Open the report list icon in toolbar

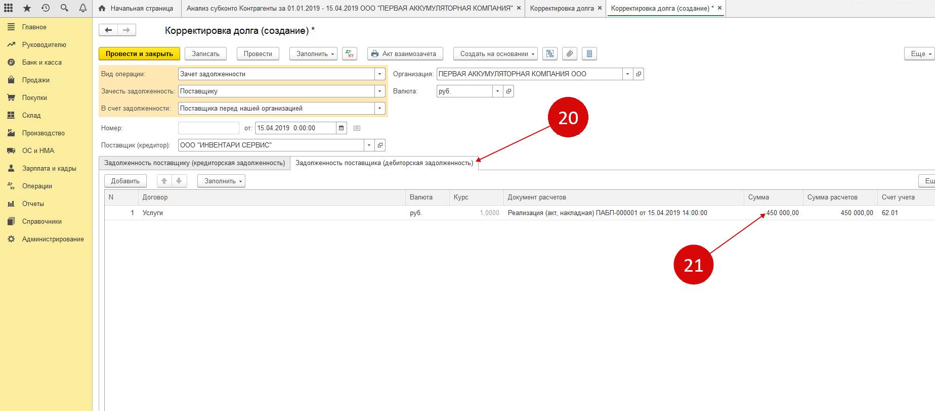[589, 54]
